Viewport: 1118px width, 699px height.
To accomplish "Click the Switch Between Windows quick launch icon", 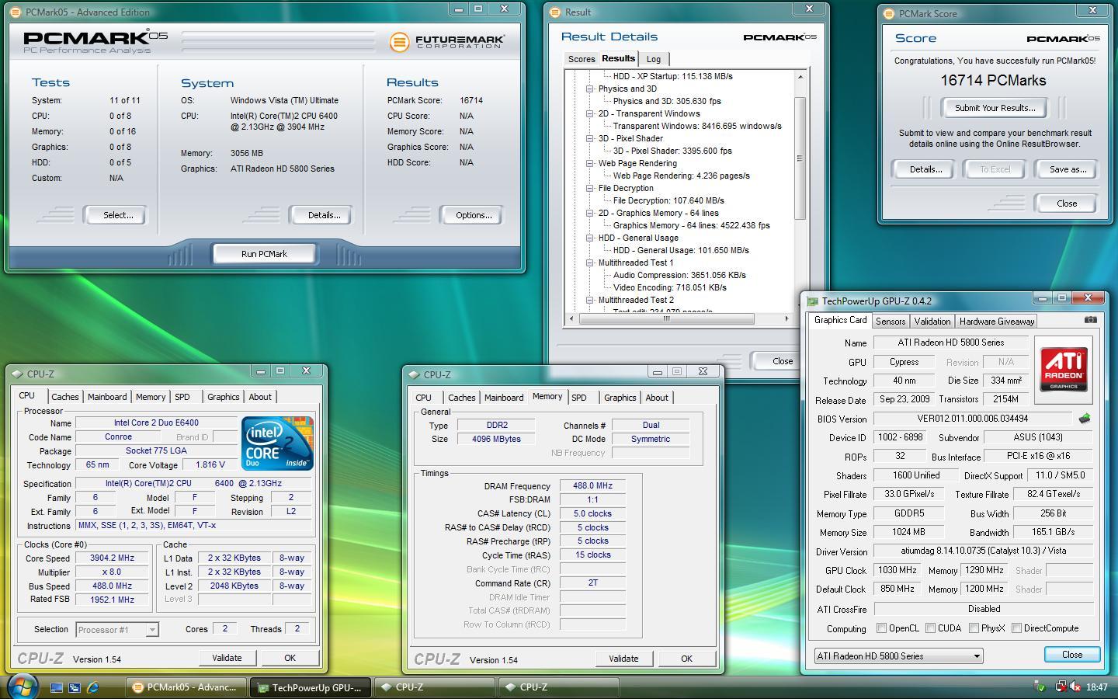I will [x=75, y=687].
